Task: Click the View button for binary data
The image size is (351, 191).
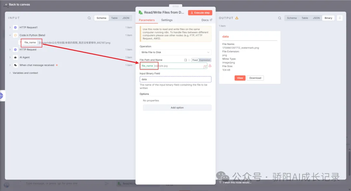Action: (x=240, y=78)
